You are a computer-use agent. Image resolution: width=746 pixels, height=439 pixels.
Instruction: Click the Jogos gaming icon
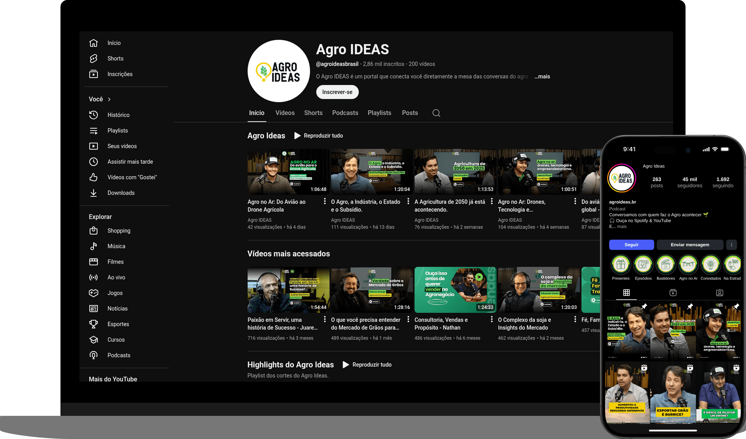pos(94,293)
